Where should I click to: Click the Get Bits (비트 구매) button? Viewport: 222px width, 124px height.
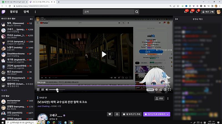click(x=208, y=12)
